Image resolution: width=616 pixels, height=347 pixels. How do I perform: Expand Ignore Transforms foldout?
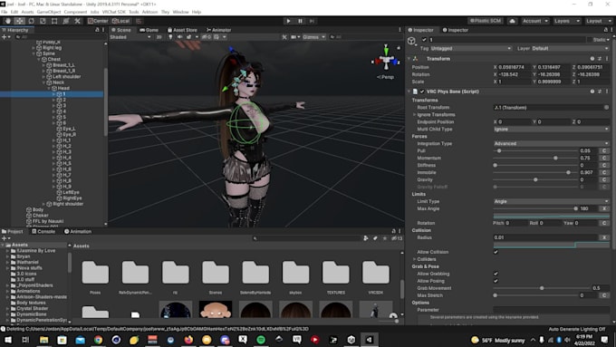click(414, 115)
